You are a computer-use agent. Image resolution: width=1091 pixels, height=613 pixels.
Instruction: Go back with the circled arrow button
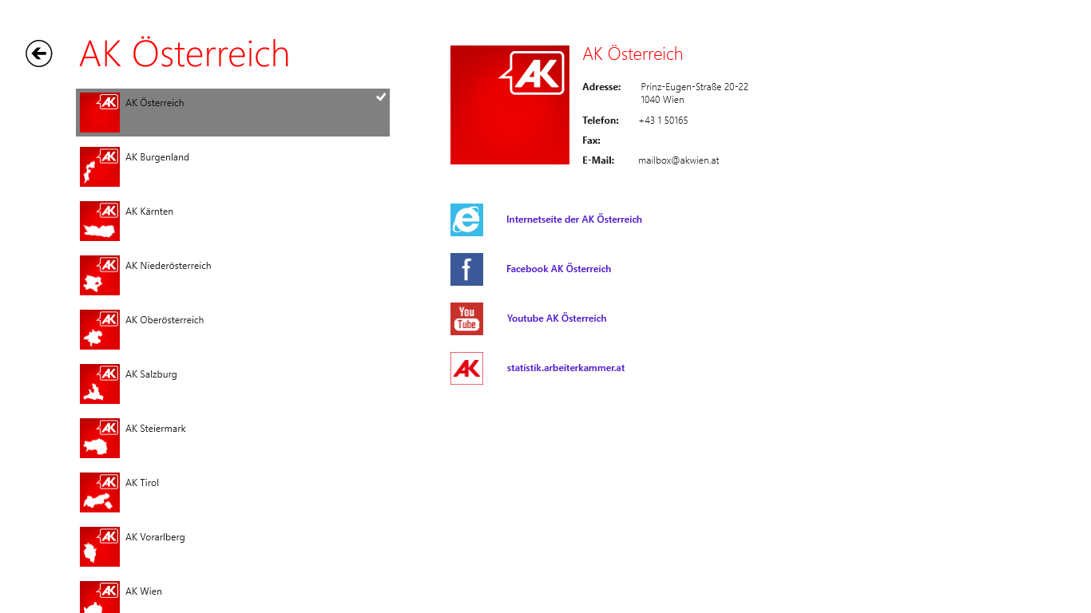pyautogui.click(x=39, y=53)
